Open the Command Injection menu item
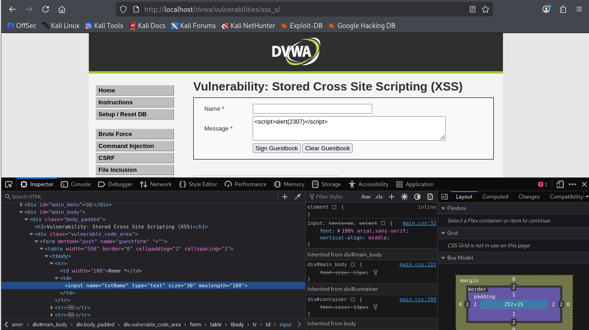 (135, 146)
